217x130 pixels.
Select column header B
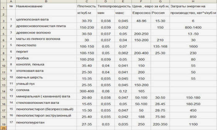[46, 1]
